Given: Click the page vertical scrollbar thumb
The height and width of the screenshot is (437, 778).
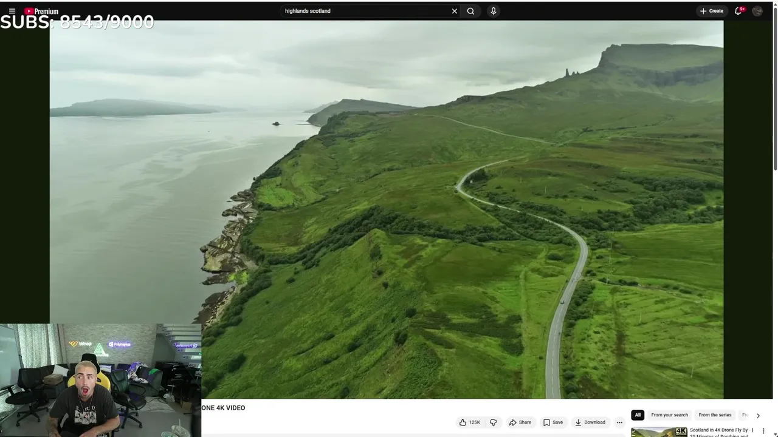Looking at the screenshot, I should click(x=775, y=88).
